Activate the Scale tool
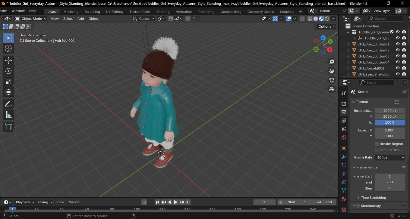The width and height of the screenshot is (410, 219). [x=8, y=82]
